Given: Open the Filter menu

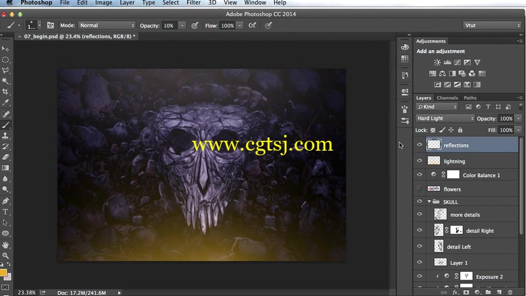Looking at the screenshot, I should click(193, 3).
